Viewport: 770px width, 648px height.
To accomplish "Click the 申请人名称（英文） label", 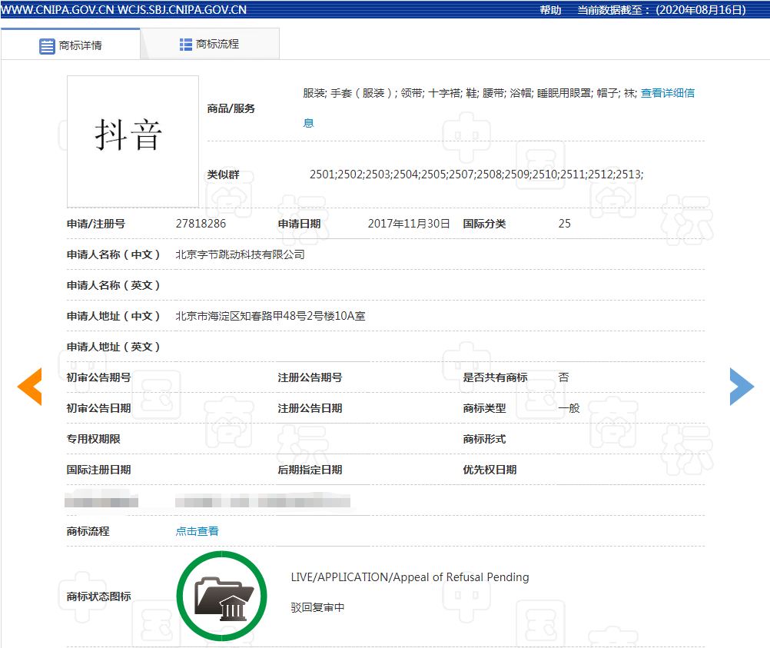I will coord(114,285).
